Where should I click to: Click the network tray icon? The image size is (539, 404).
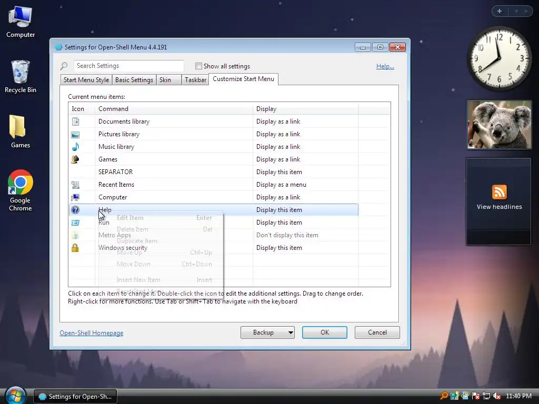[486, 396]
